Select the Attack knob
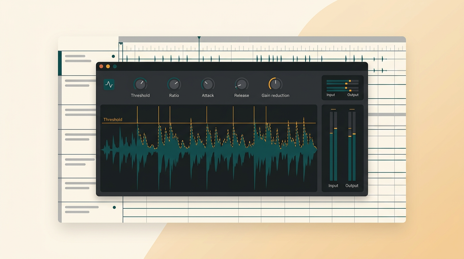 [208, 84]
